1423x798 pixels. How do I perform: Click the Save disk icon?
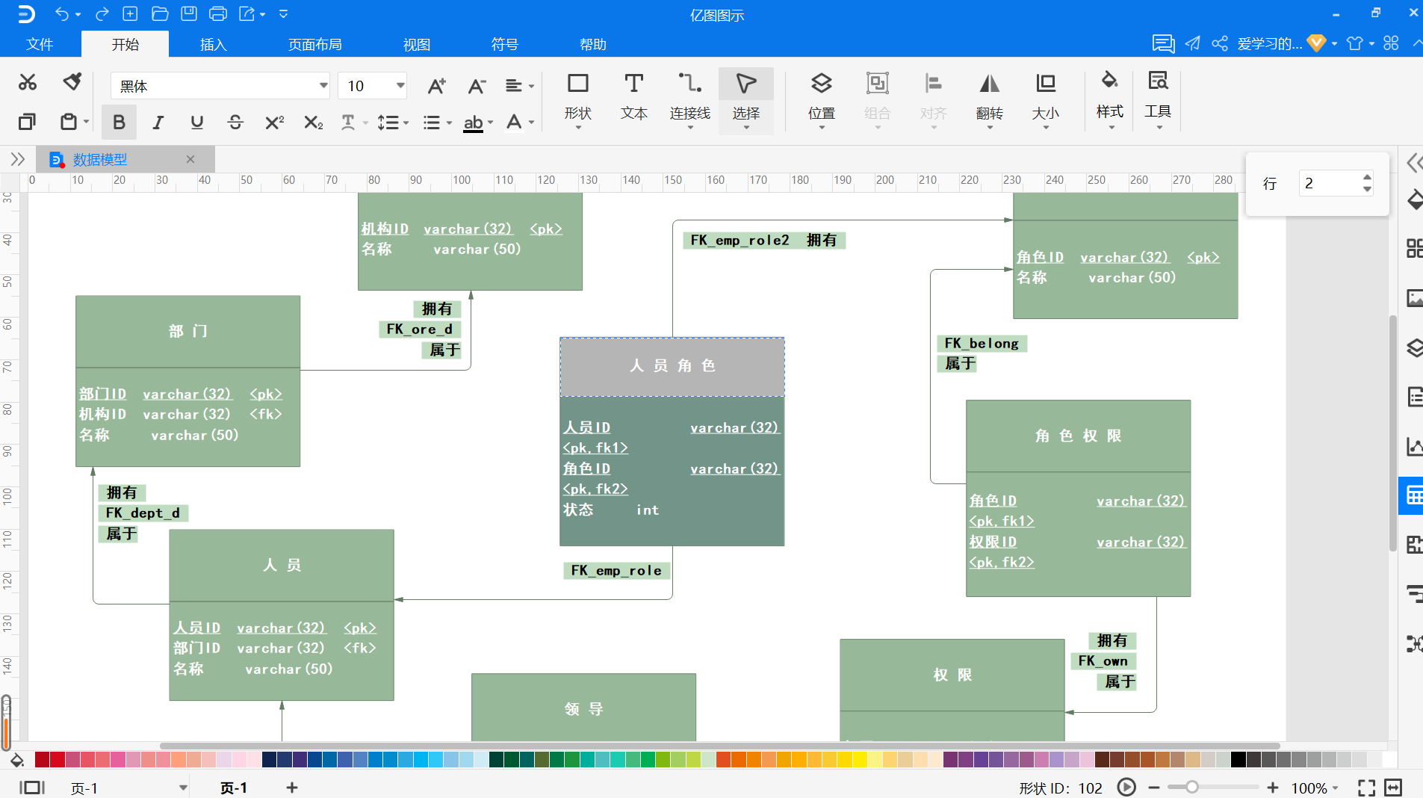189,13
